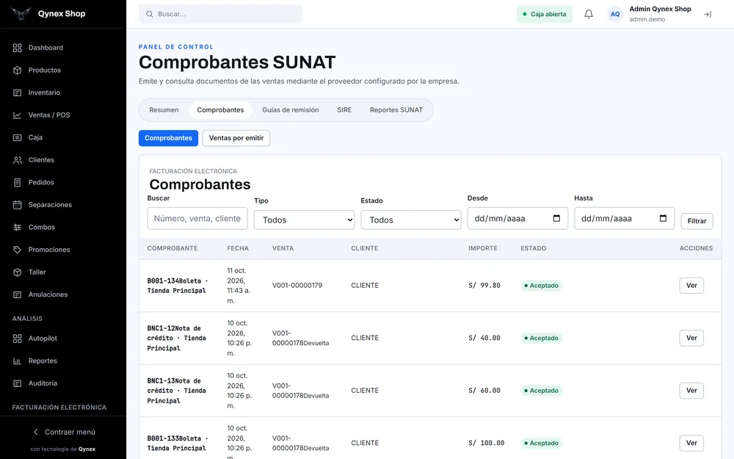Open the Inventario sidebar icon
The height and width of the screenshot is (459, 734).
pos(18,93)
